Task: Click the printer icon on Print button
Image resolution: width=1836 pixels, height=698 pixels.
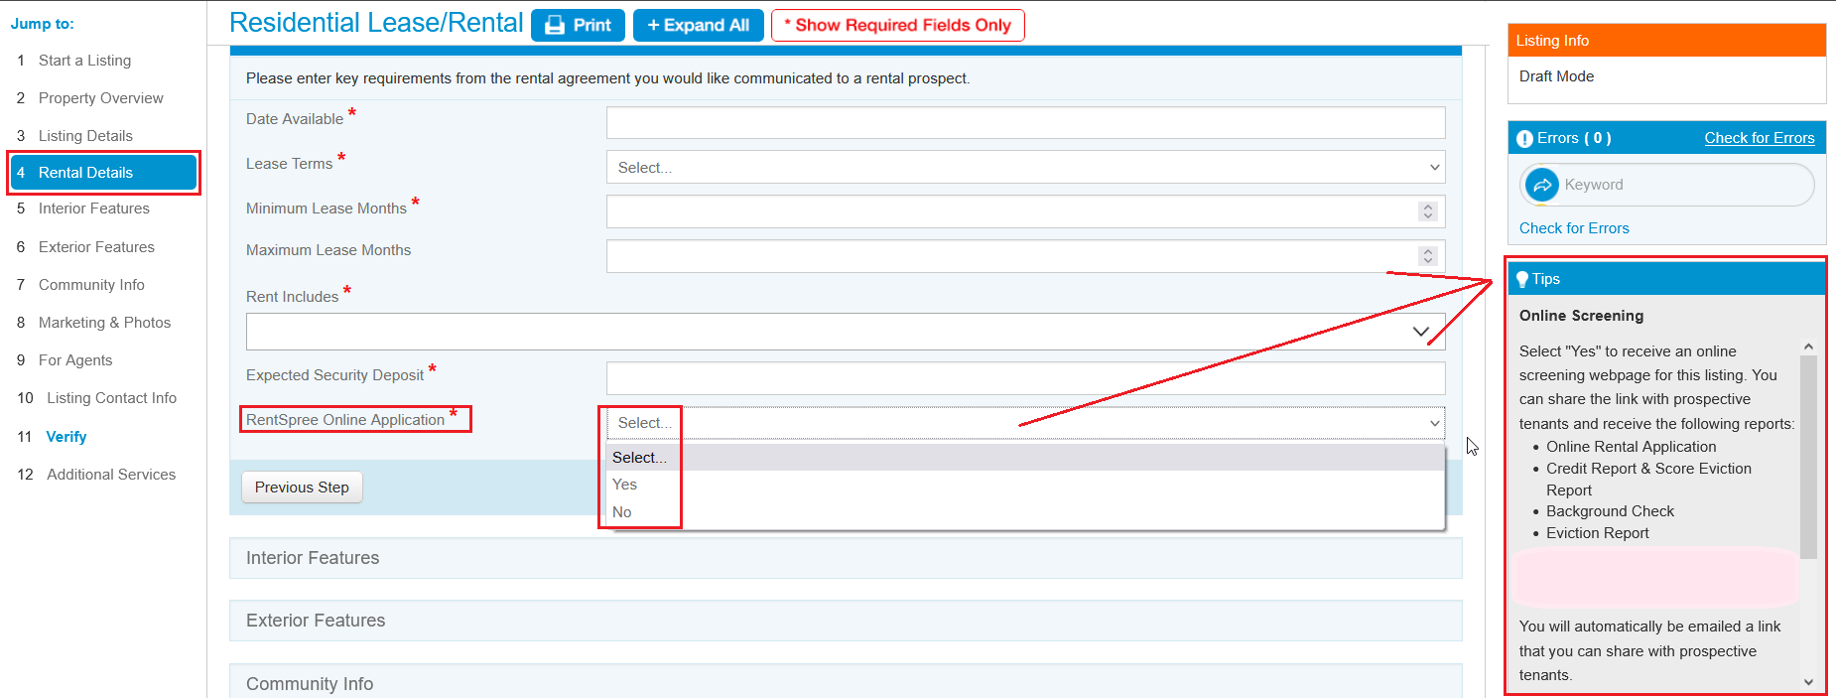Action: pos(555,25)
